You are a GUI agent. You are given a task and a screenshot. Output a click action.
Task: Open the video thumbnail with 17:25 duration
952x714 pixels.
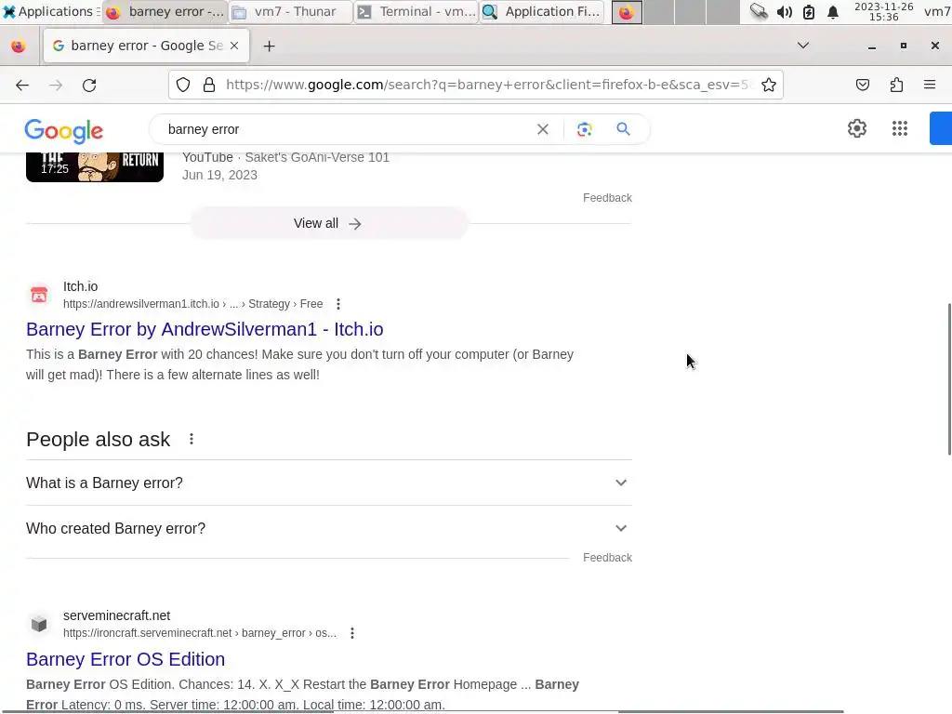[x=95, y=167]
